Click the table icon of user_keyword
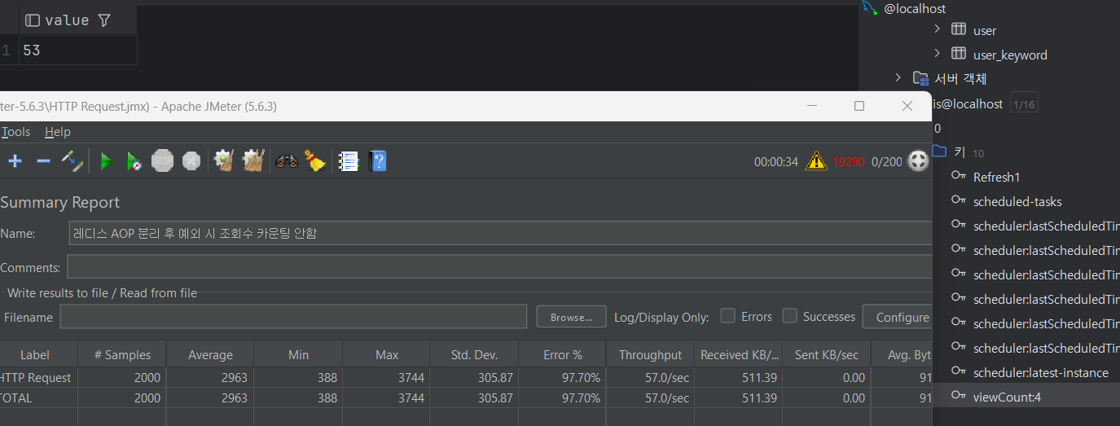This screenshot has height=426, width=1120. [959, 54]
